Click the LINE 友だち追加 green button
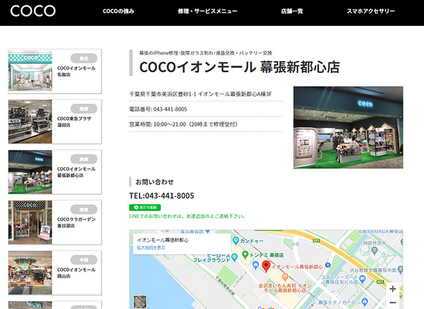424x309 pixels. 145,208
